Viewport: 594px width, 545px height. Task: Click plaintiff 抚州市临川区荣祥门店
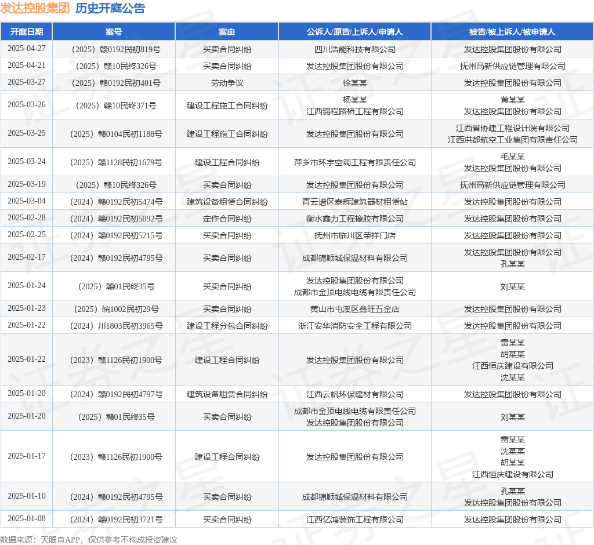pos(355,235)
